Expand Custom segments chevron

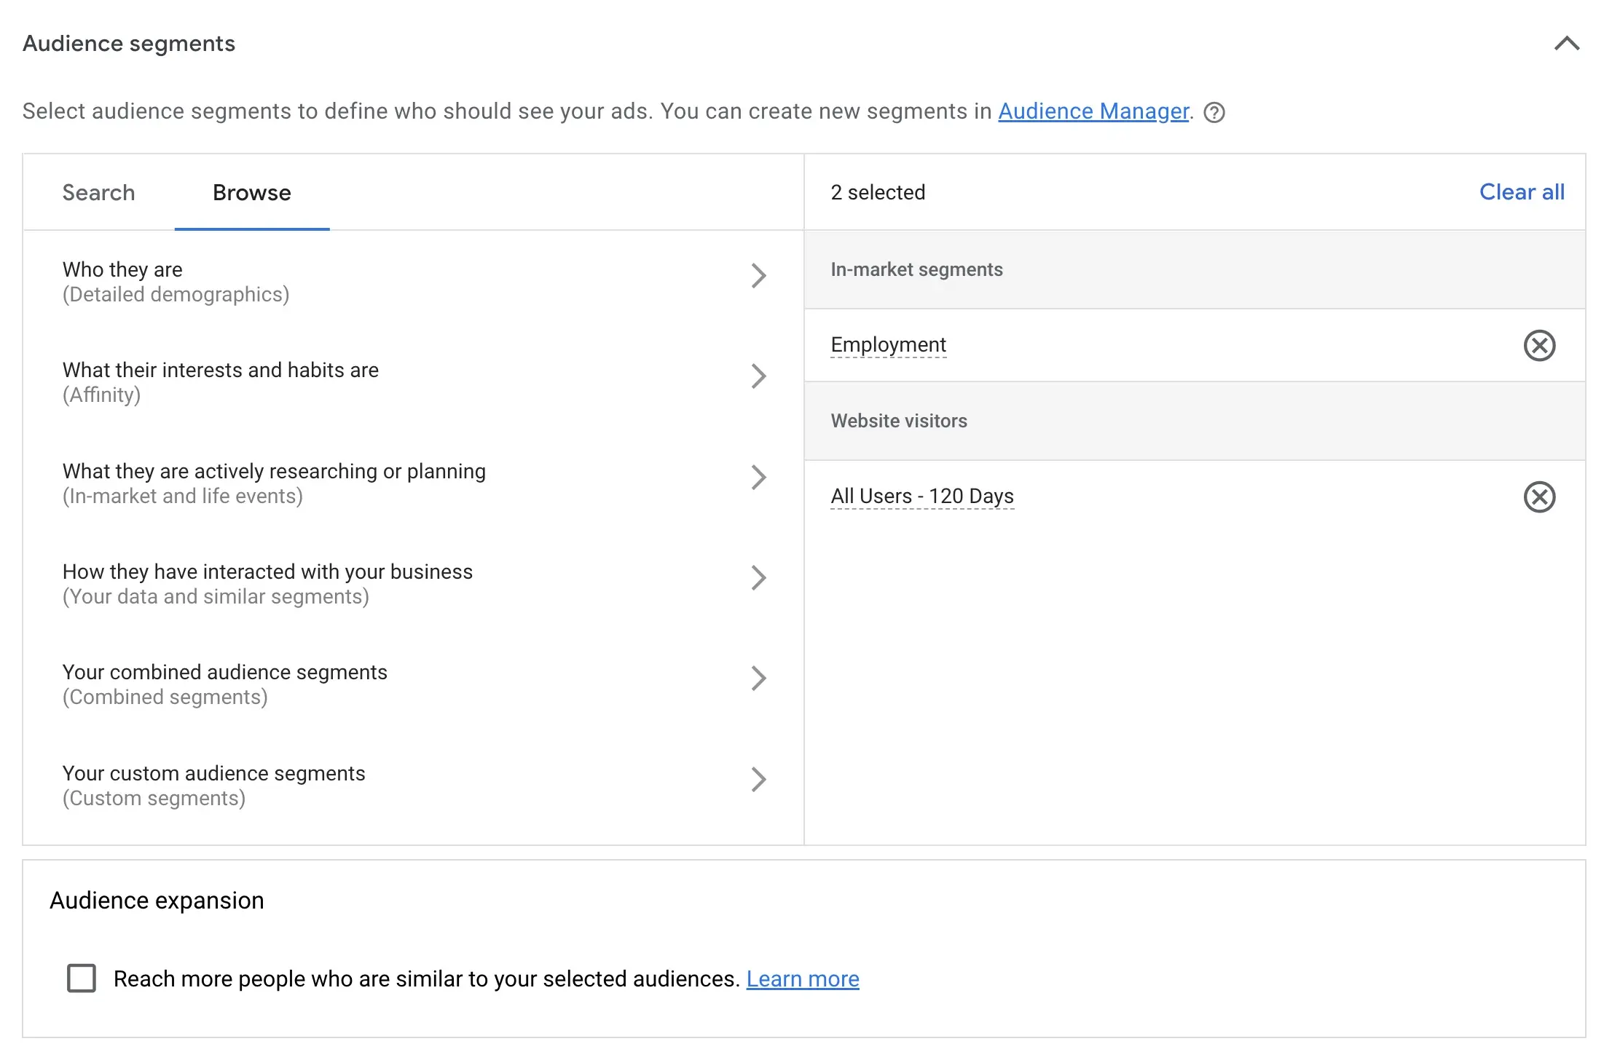758,780
